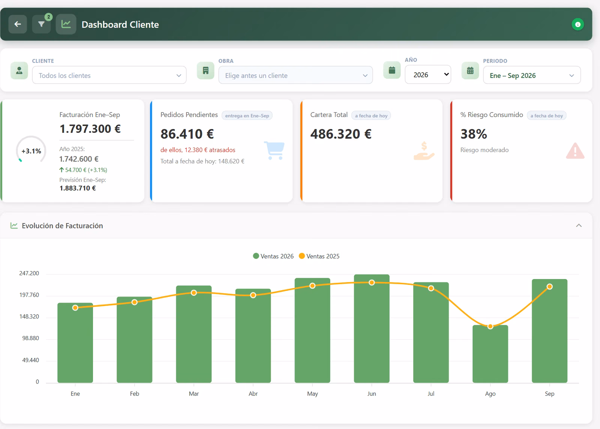Click the Obra building icon
Image resolution: width=600 pixels, height=429 pixels.
click(x=205, y=70)
